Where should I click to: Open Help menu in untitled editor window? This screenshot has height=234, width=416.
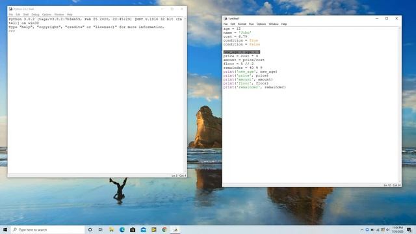point(284,24)
